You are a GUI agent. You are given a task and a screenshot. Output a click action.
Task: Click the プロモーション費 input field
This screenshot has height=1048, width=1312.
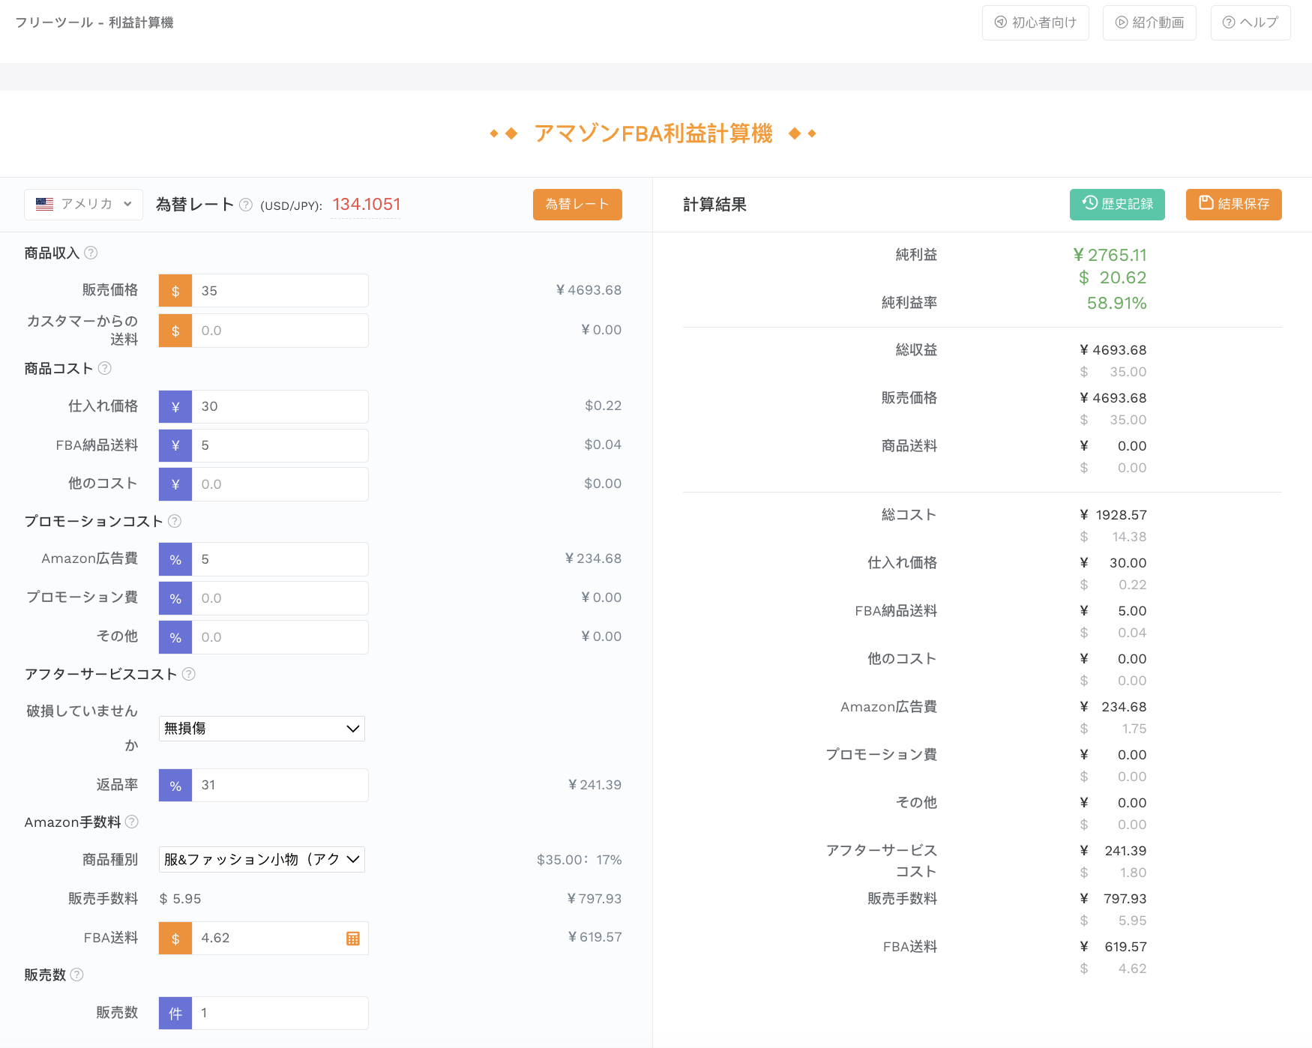280,598
